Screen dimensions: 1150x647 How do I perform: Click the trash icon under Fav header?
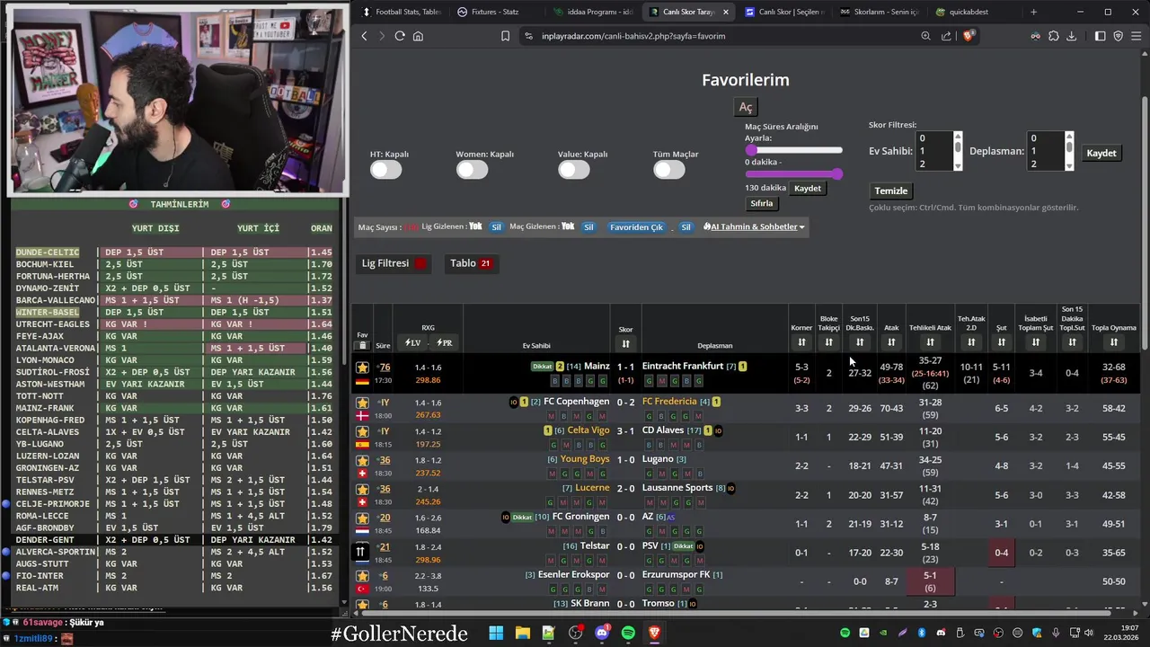point(362,345)
